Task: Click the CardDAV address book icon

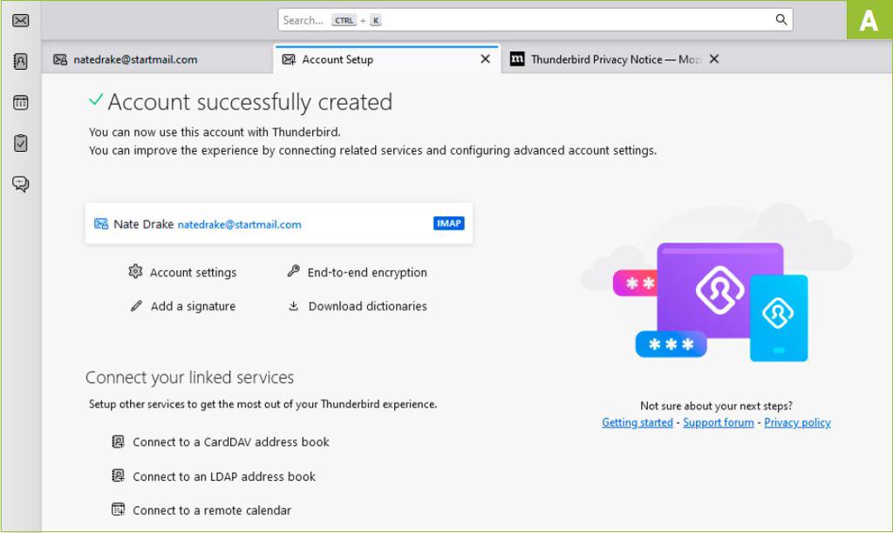Action: click(x=118, y=441)
